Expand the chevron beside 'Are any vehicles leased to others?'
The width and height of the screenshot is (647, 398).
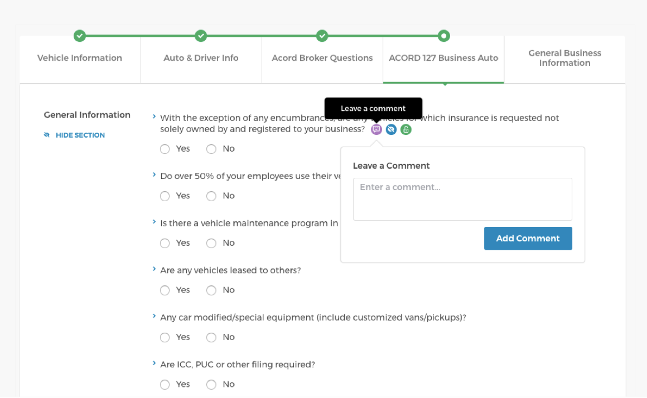tap(154, 269)
